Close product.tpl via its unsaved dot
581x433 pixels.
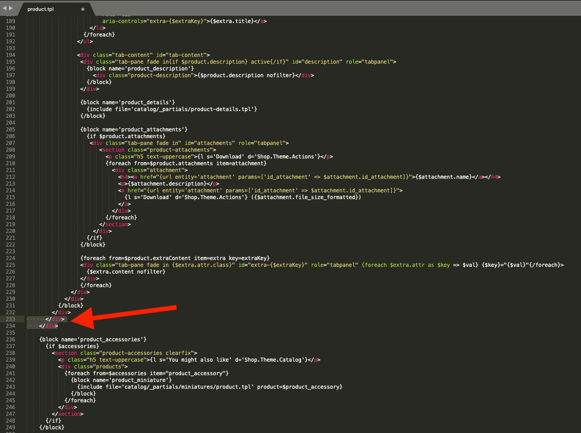(83, 9)
